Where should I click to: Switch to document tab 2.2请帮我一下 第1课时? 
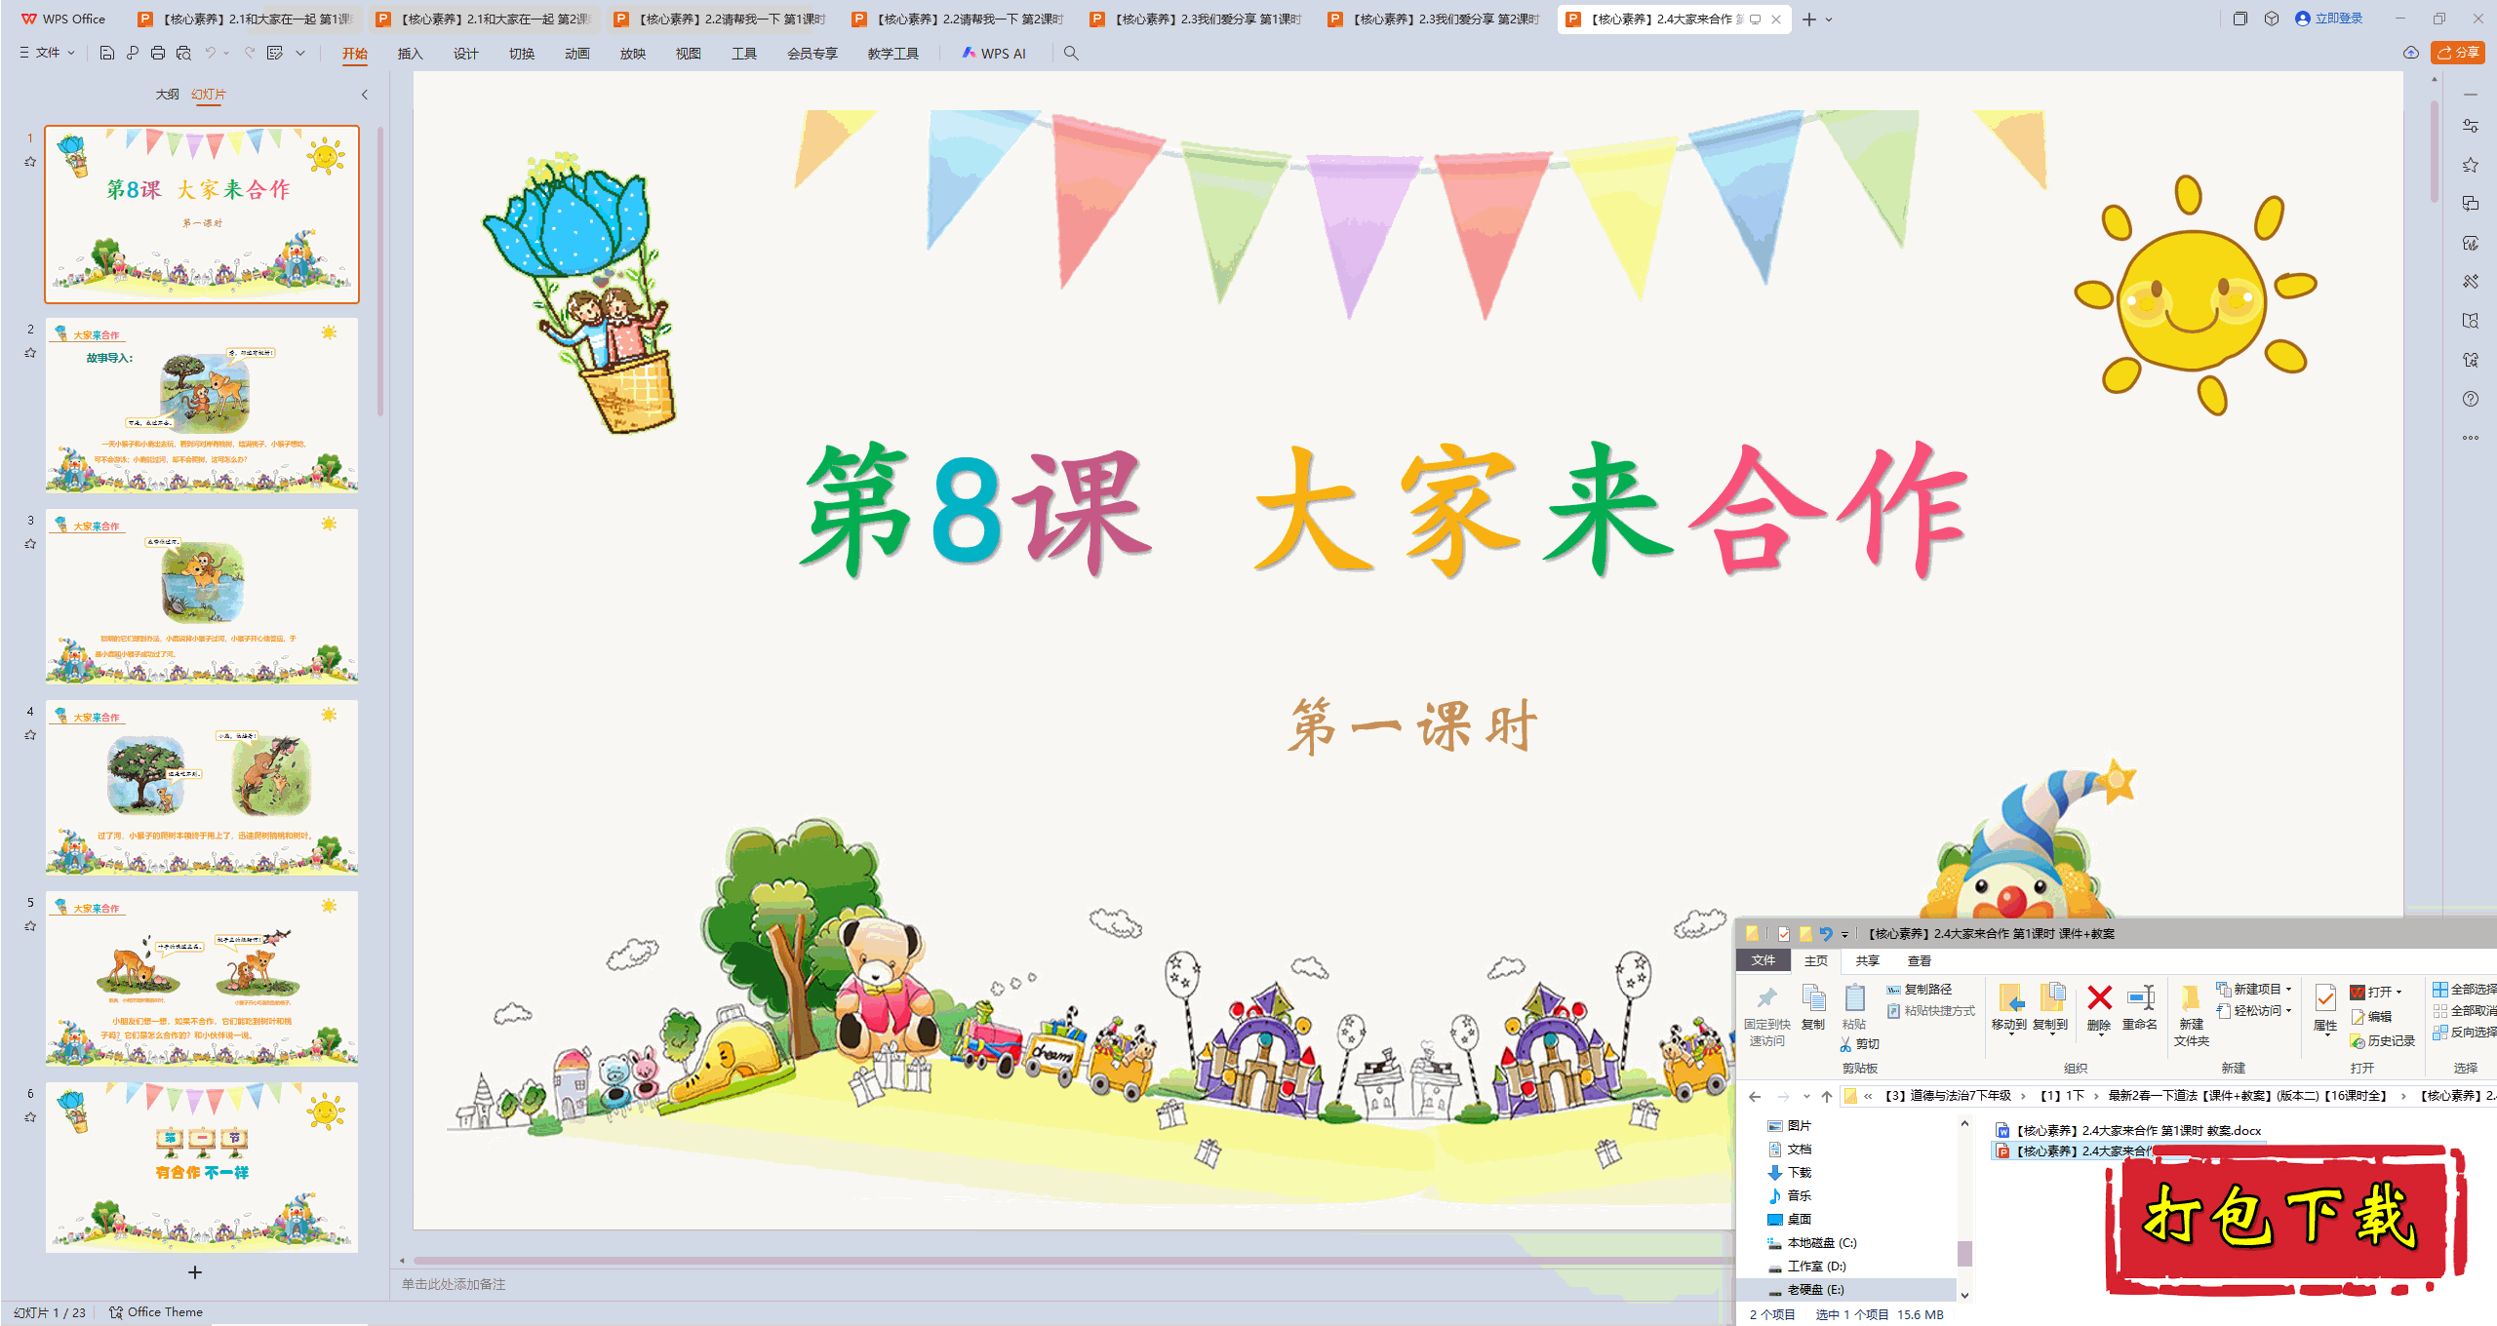pos(722,19)
